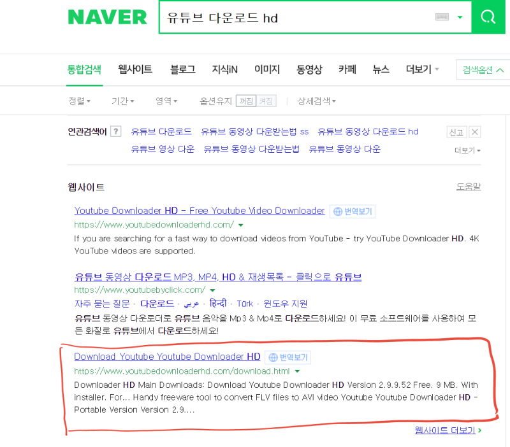Open the 정렬 sort dropdown
This screenshot has width=510, height=447.
(x=79, y=101)
